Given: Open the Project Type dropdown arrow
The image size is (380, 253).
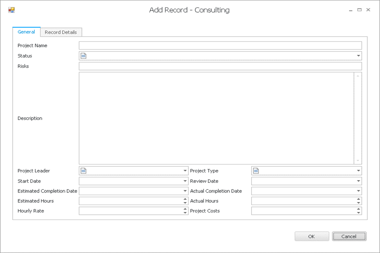Looking at the screenshot, I should [358, 171].
